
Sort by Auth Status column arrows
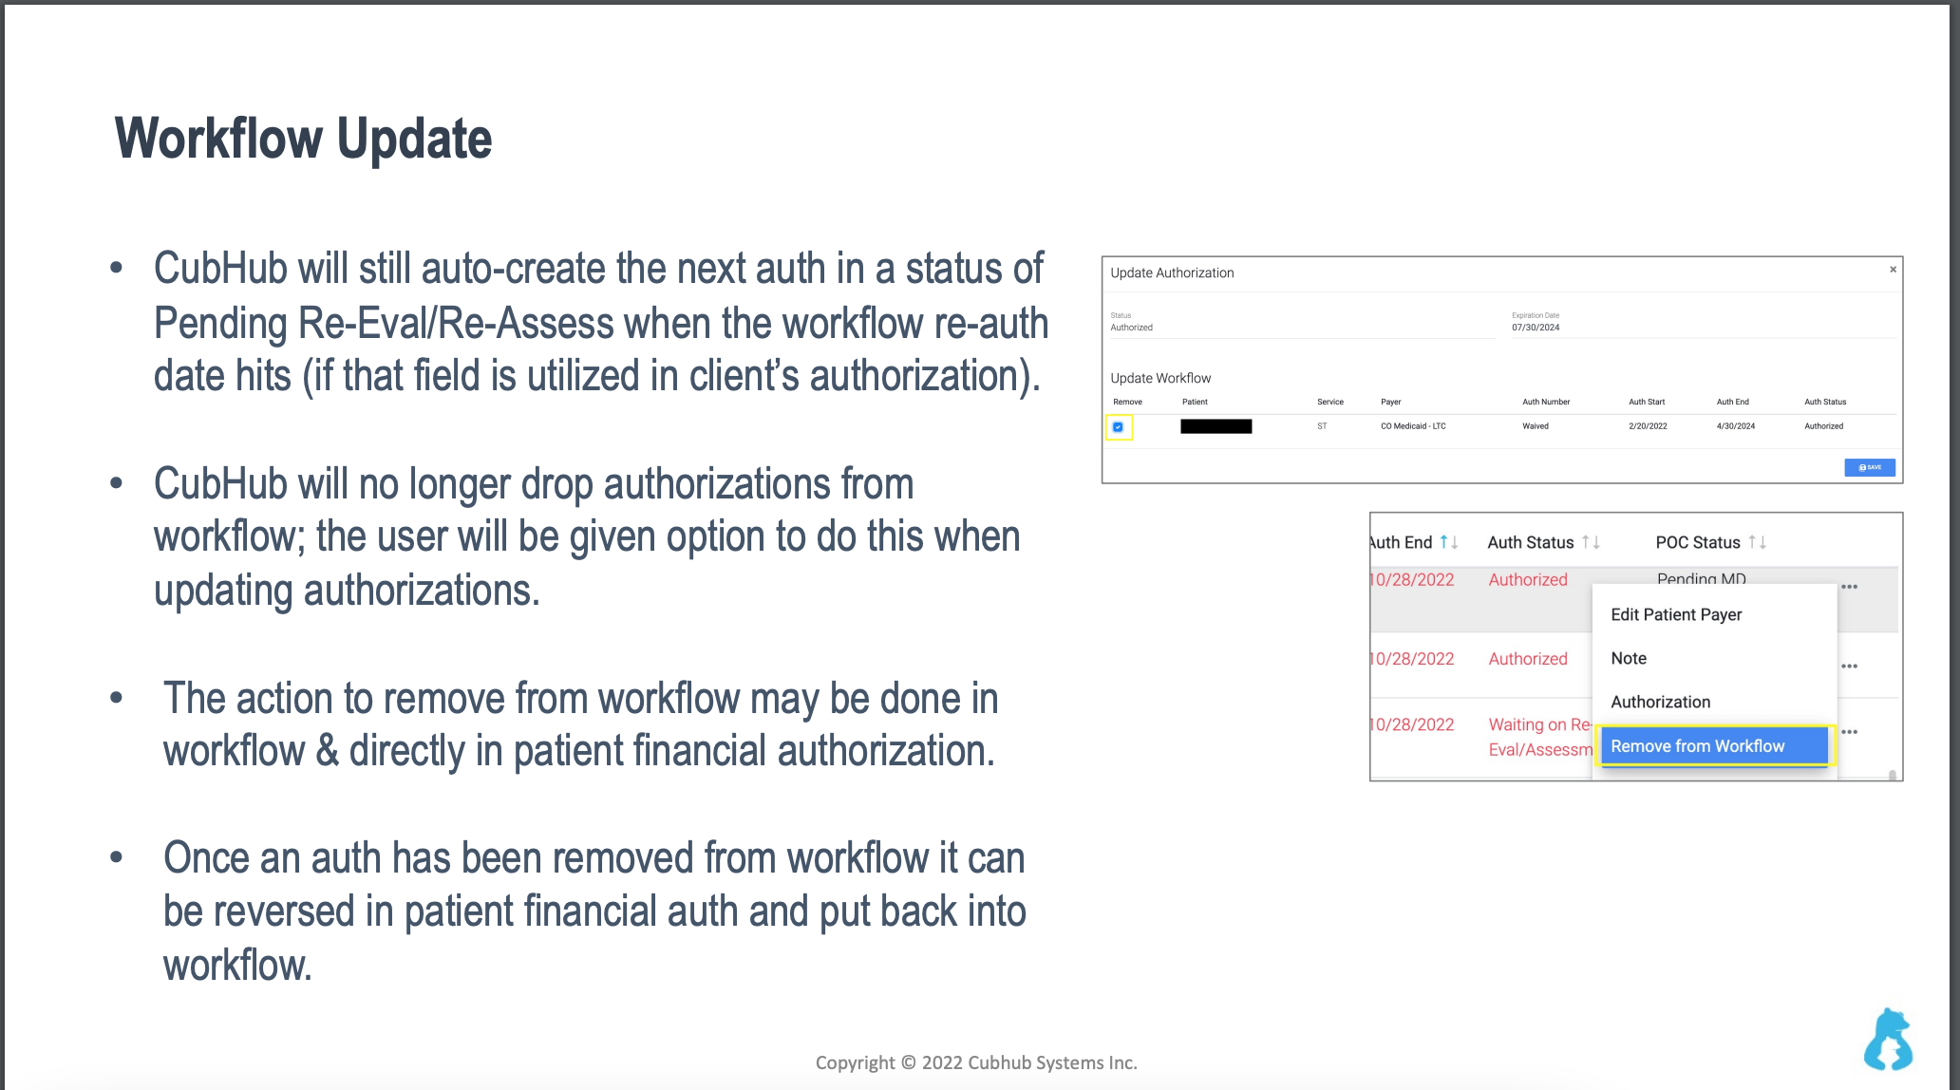point(1591,542)
